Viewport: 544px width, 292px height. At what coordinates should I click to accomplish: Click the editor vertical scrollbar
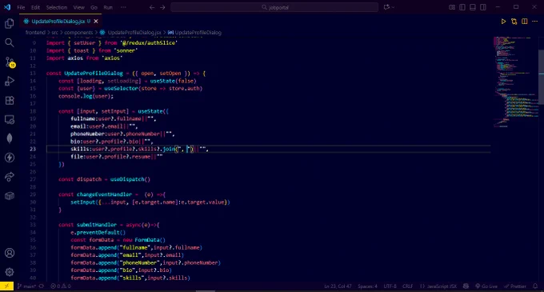click(x=542, y=77)
